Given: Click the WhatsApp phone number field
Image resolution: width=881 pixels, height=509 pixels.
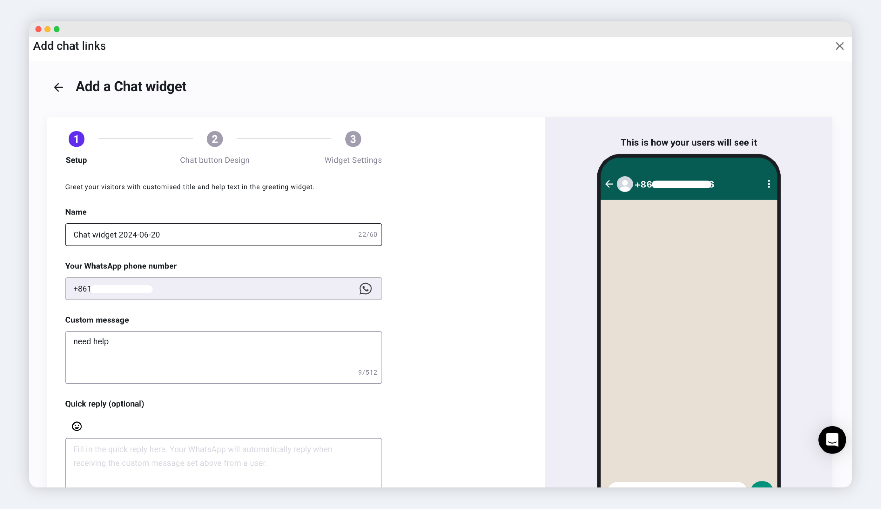Looking at the screenshot, I should [x=210, y=289].
